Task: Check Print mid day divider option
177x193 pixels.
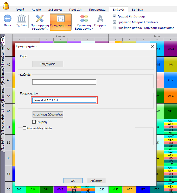Action: coord(25,128)
